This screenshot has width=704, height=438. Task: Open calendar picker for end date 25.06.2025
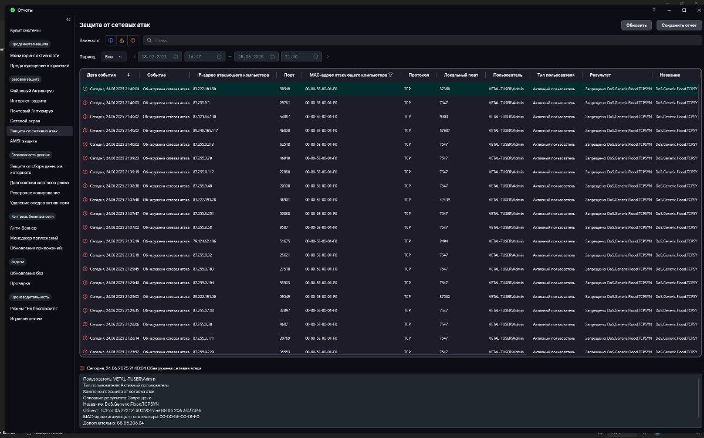(273, 57)
